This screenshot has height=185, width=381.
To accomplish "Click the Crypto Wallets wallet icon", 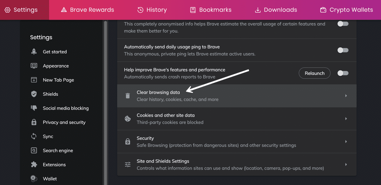I will pyautogui.click(x=323, y=10).
